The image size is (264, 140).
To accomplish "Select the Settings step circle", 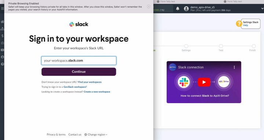I will 186,46.
